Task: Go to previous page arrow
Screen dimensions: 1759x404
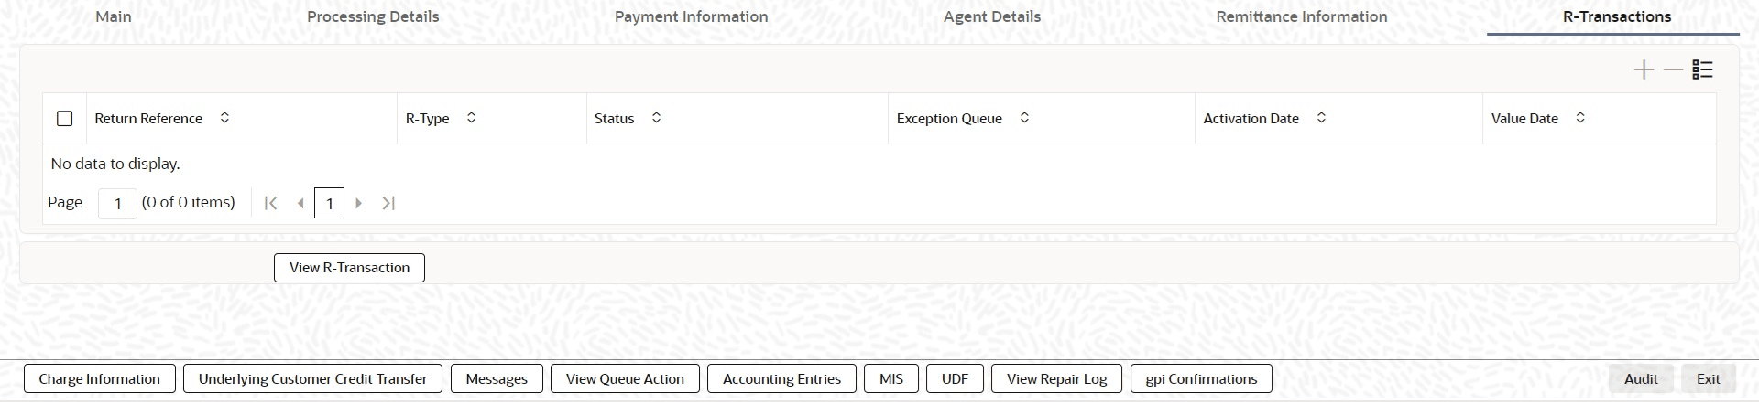Action: pos(300,203)
